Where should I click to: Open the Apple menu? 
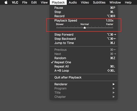click(x=6, y=2)
